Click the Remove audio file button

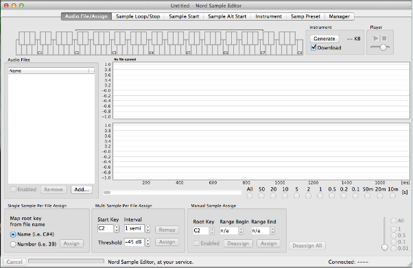[x=54, y=190]
